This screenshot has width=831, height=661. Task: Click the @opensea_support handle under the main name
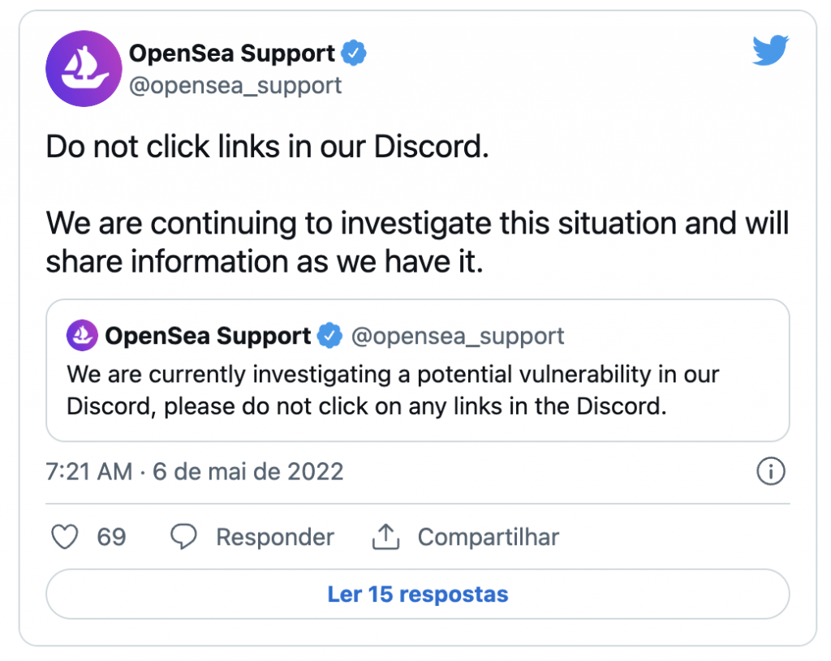(235, 85)
